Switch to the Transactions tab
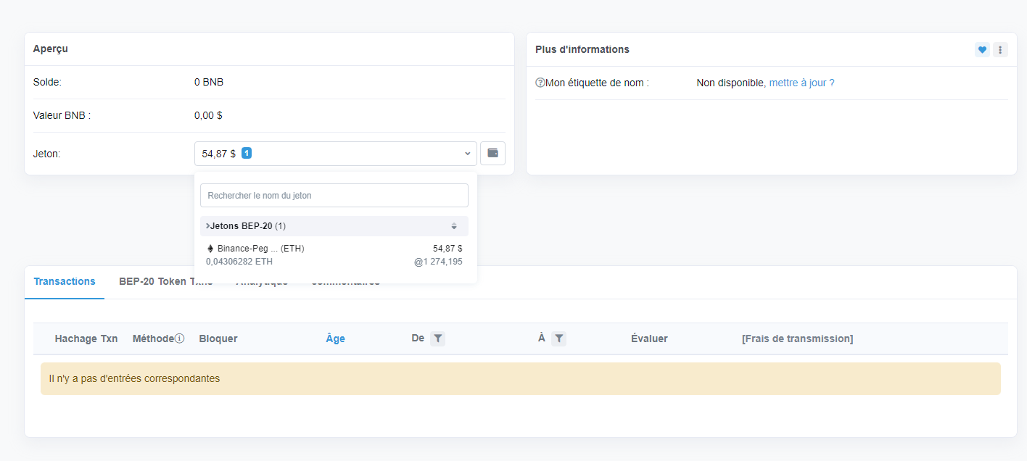1027x461 pixels. pyautogui.click(x=65, y=282)
